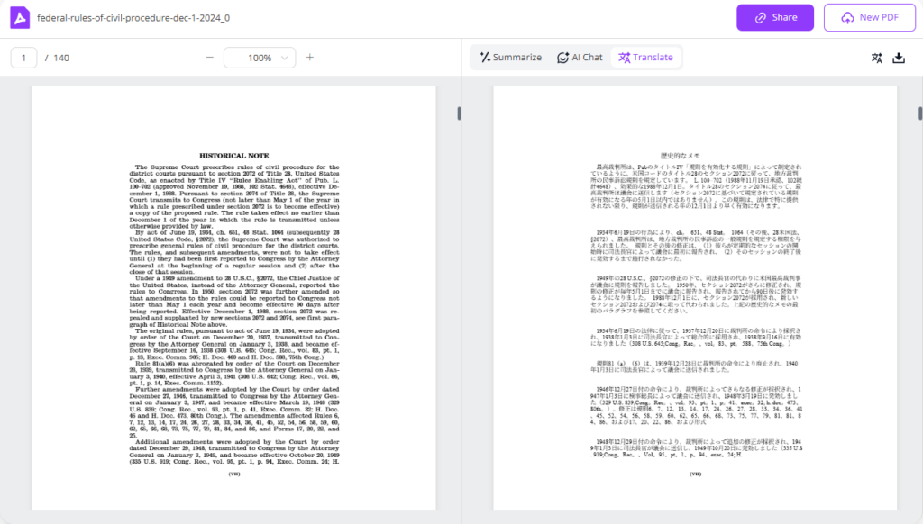Download the translated PDF

[x=900, y=57]
